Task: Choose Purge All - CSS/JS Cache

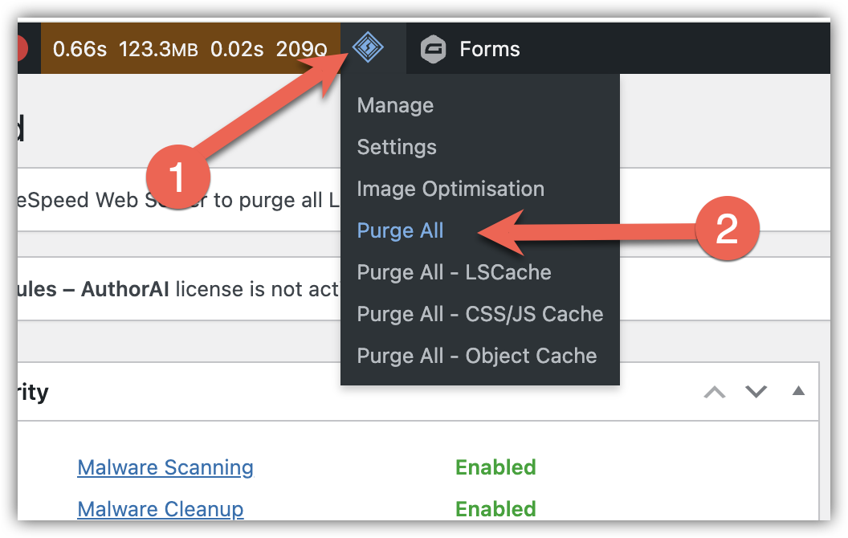Action: [479, 314]
